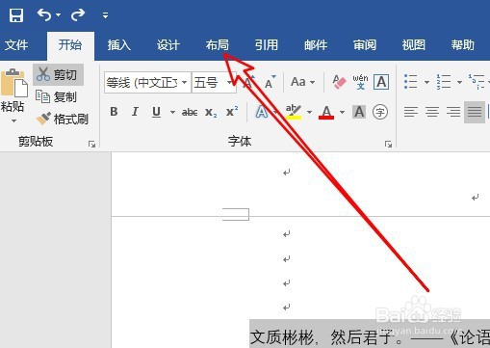Click the 复制 copy button

(x=57, y=96)
